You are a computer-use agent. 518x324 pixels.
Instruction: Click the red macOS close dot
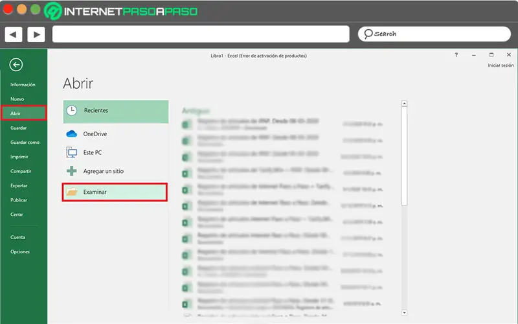[x=8, y=9]
